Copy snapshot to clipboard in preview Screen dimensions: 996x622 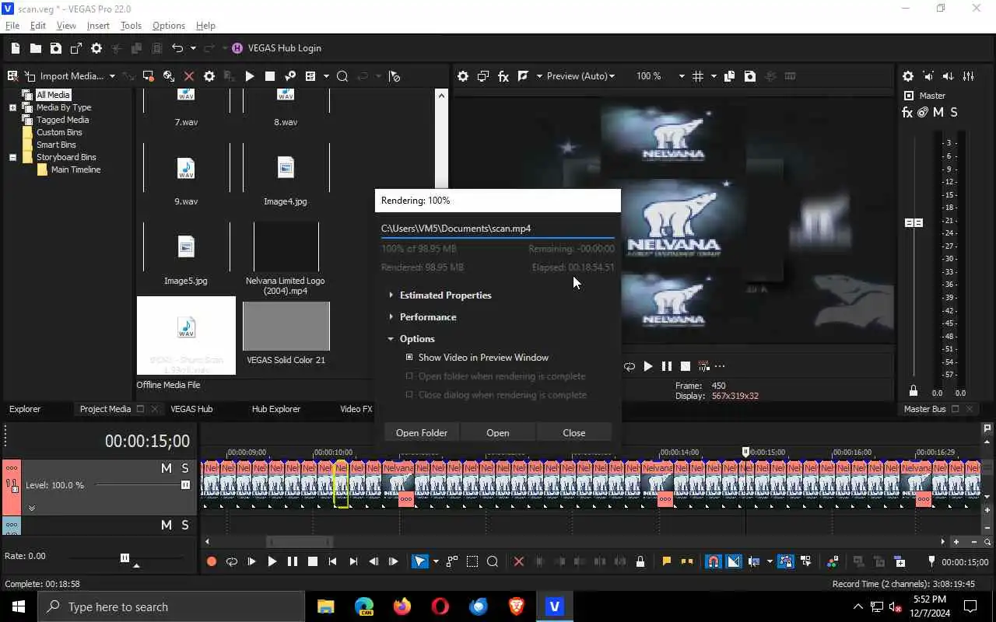(x=730, y=76)
